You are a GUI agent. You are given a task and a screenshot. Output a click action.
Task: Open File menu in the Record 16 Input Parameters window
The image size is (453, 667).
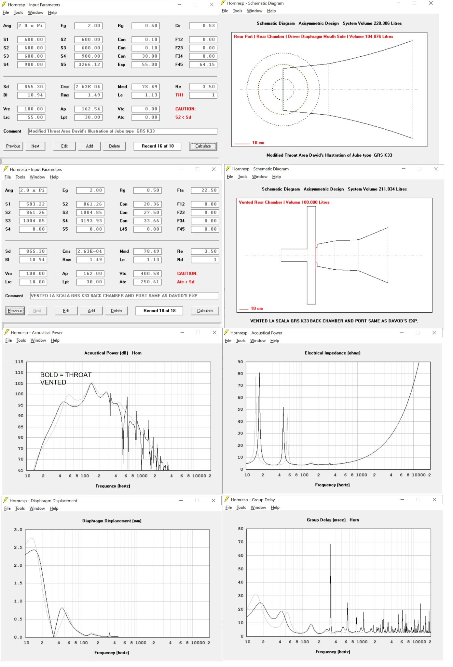[x=6, y=12]
